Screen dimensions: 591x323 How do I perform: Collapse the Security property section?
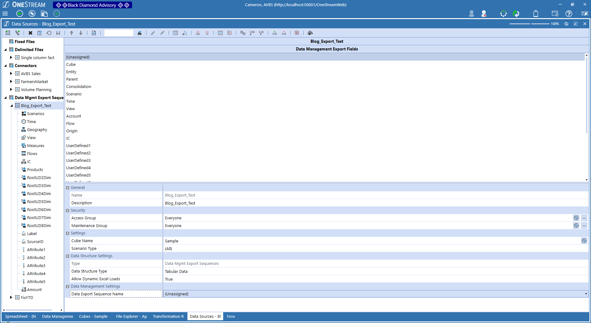tap(68, 210)
